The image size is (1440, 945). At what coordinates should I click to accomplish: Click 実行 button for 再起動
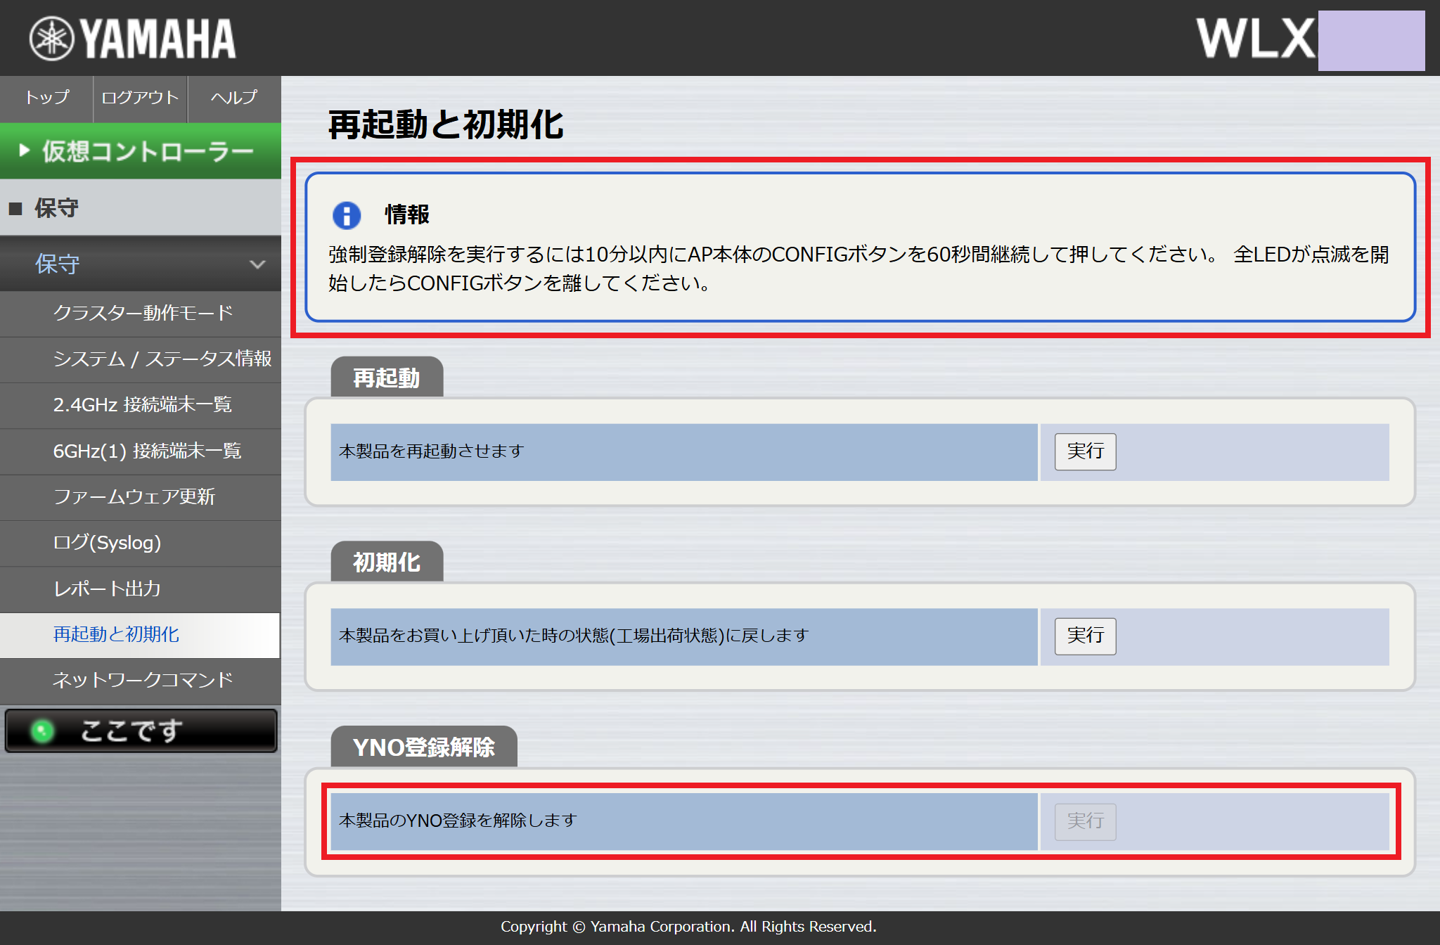coord(1085,451)
